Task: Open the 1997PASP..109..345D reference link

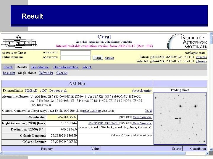Action: pos(103,123)
